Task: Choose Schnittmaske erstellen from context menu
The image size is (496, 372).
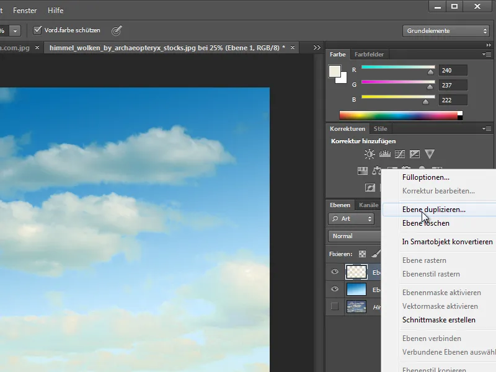Action: point(439,320)
